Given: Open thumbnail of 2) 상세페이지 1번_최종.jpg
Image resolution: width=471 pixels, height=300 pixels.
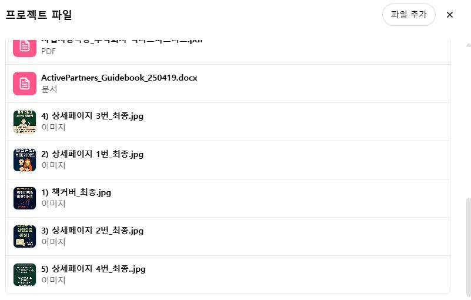Looking at the screenshot, I should point(25,160).
